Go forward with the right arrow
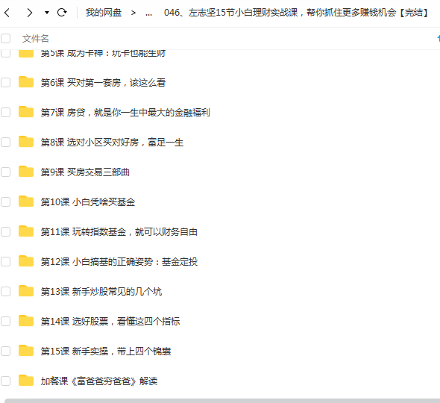 pos(30,13)
